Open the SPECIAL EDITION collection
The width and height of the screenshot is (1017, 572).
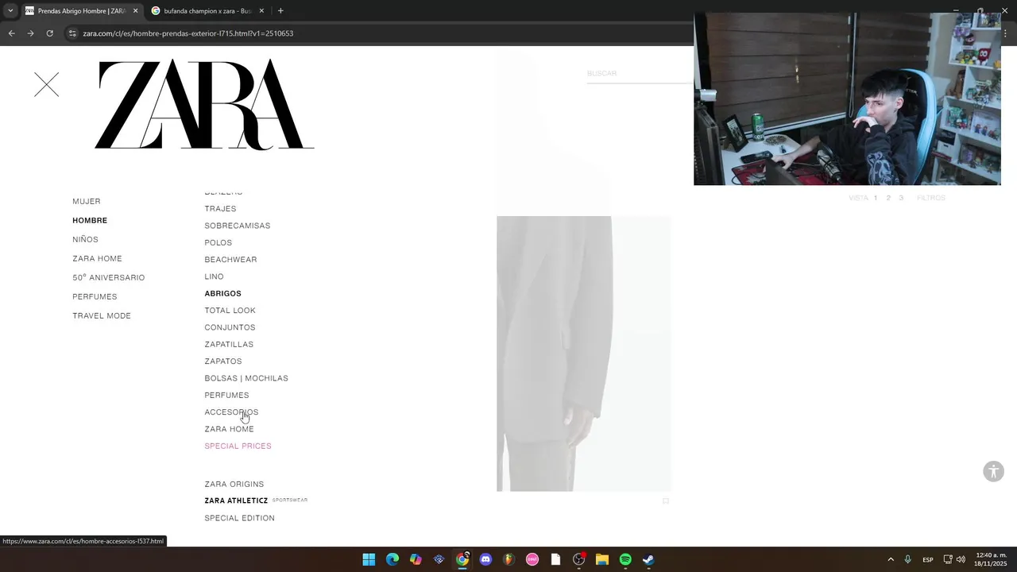(239, 518)
